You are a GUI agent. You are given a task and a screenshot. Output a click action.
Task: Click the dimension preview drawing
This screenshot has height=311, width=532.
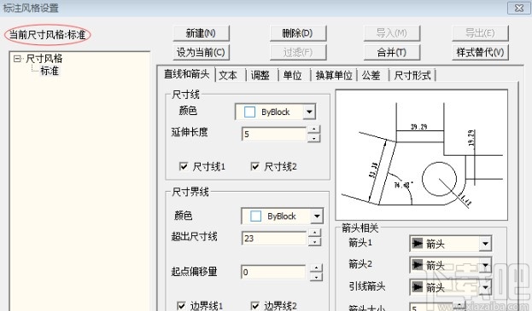421,155
